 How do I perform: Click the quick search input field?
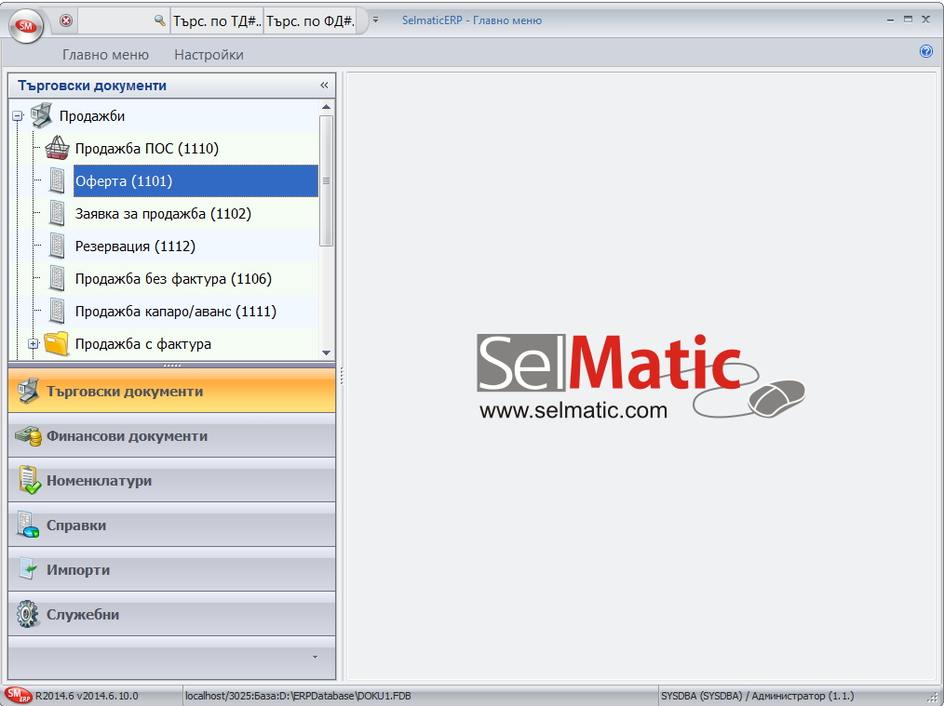click(x=115, y=20)
